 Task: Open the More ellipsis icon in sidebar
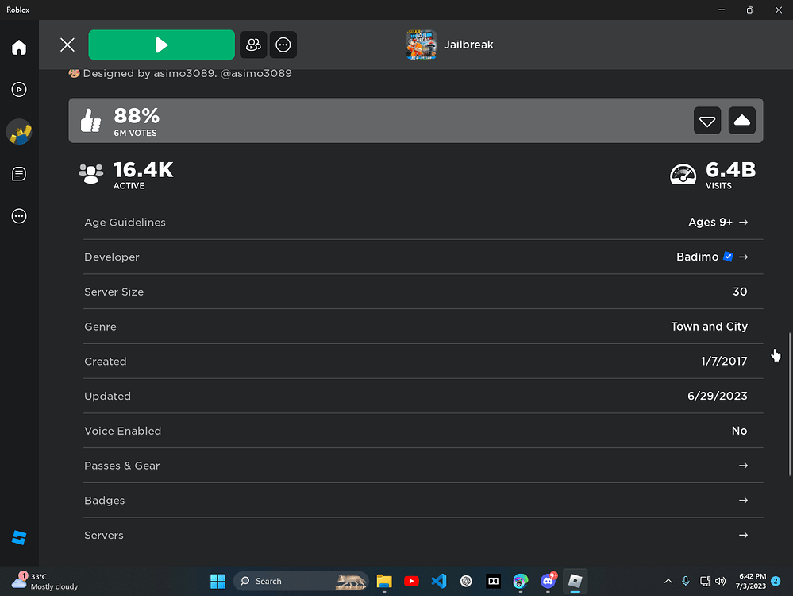tap(19, 216)
